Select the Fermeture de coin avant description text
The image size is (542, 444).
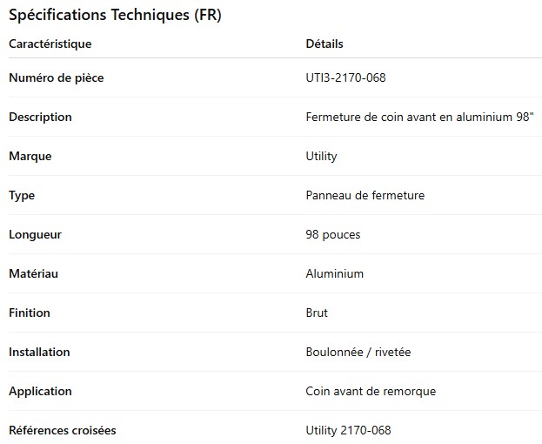[419, 117]
